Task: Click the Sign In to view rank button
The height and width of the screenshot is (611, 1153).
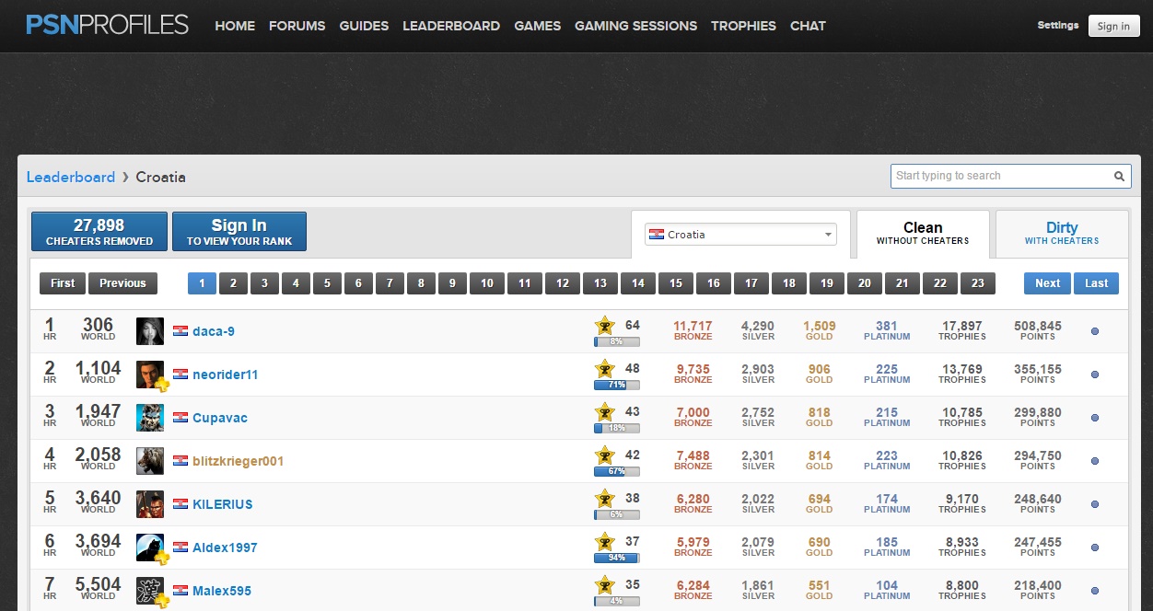Action: point(239,232)
